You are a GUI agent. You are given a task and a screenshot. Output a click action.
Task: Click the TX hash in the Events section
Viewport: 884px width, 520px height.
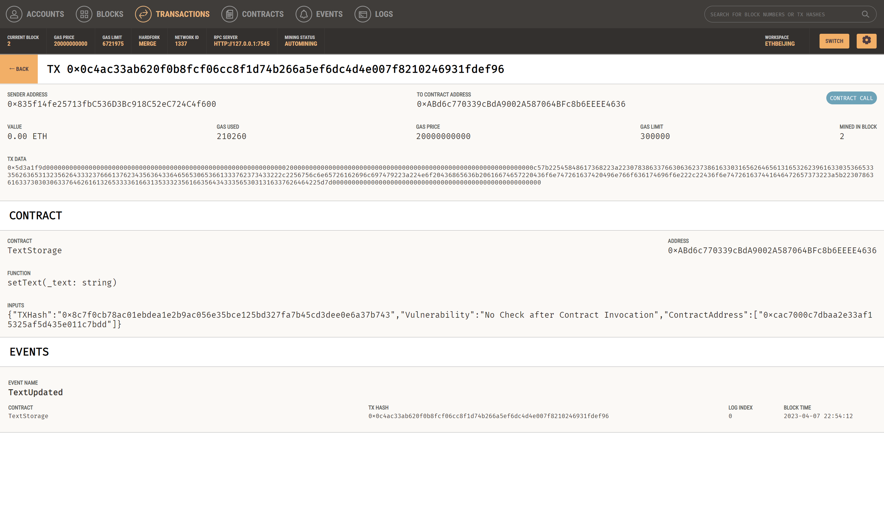(488, 416)
